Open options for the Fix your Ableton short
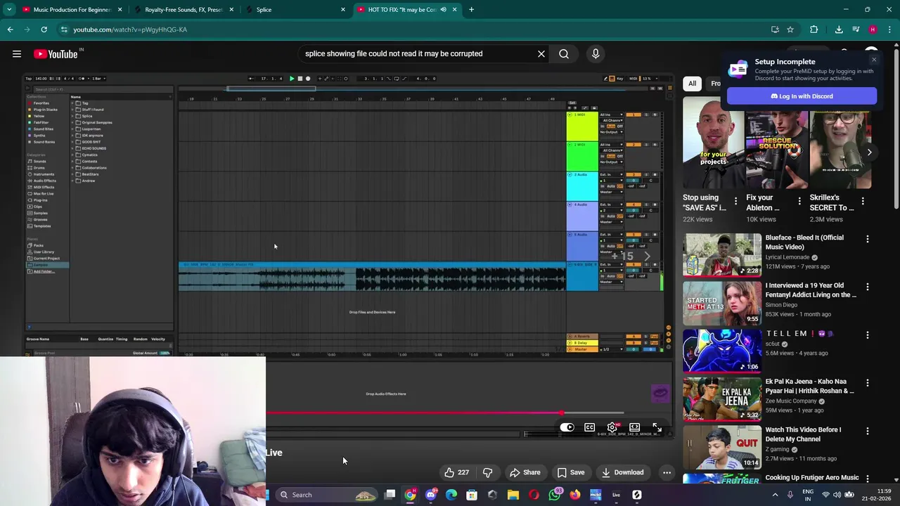This screenshot has height=506, width=900. 799,201
